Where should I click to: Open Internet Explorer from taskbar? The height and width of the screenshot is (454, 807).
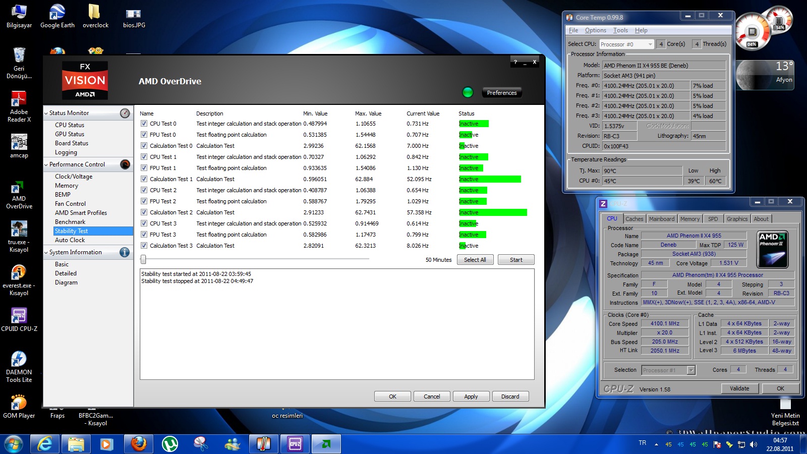(x=45, y=444)
